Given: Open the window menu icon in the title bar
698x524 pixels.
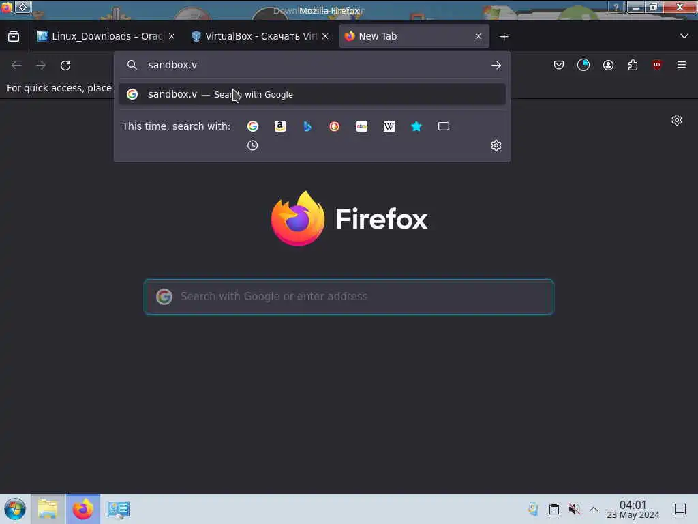Looking at the screenshot, I should point(6,7).
